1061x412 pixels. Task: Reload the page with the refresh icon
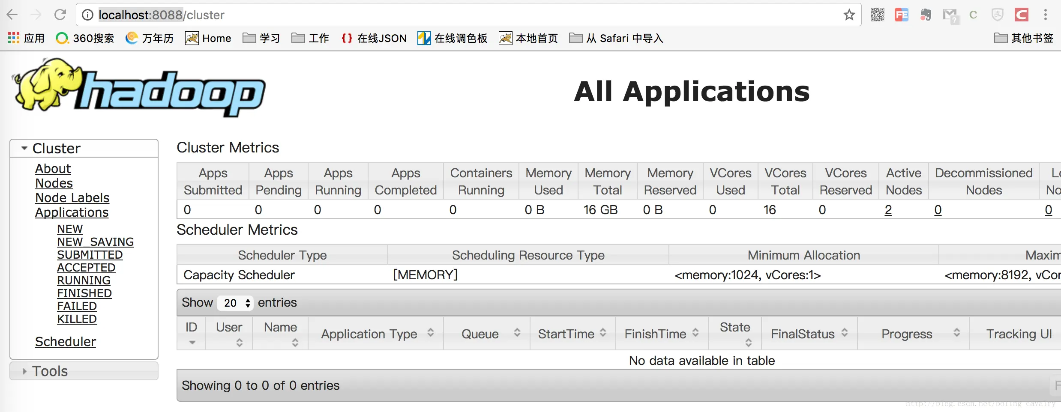point(60,15)
